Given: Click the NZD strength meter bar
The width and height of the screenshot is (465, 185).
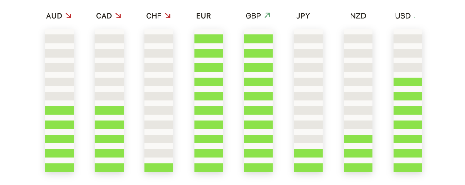Looking at the screenshot, I should (x=358, y=100).
